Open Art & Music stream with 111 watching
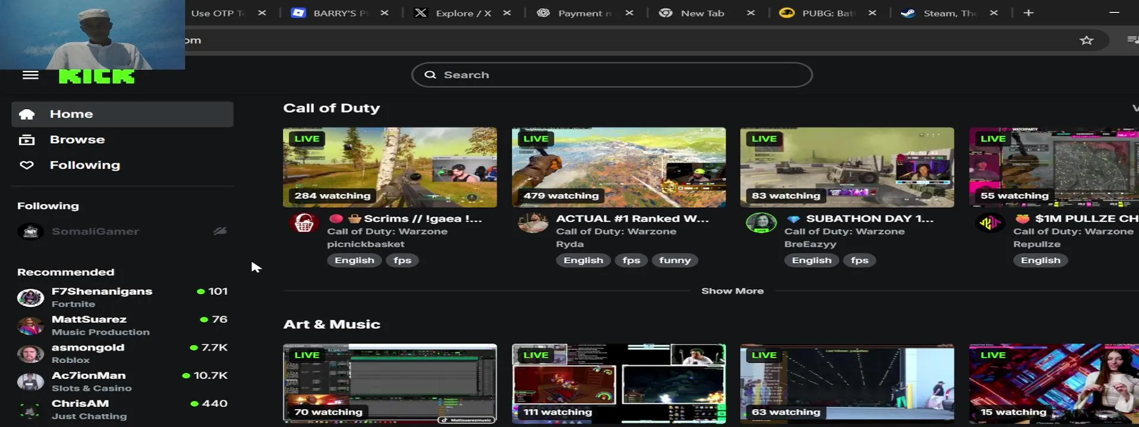 pos(619,384)
